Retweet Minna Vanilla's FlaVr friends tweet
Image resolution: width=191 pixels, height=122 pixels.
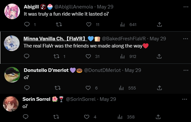click(x=56, y=56)
